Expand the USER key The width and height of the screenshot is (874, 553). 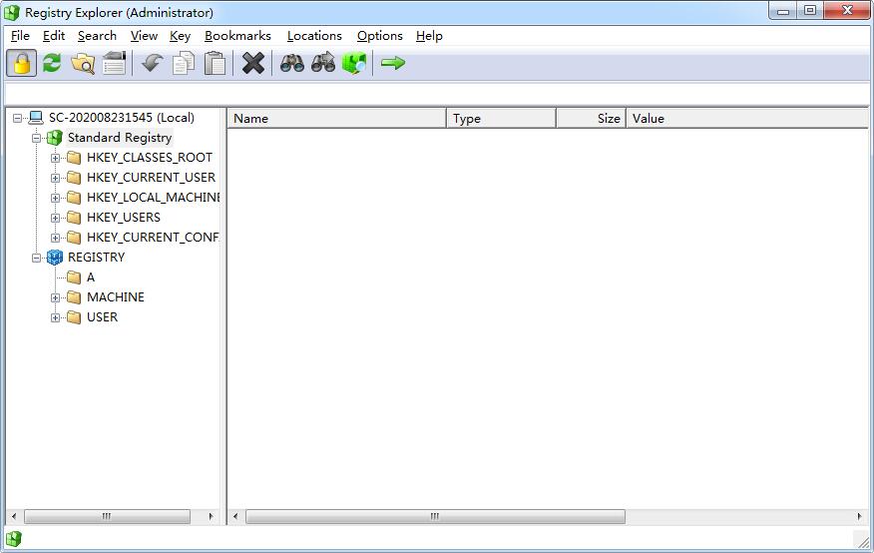click(55, 317)
